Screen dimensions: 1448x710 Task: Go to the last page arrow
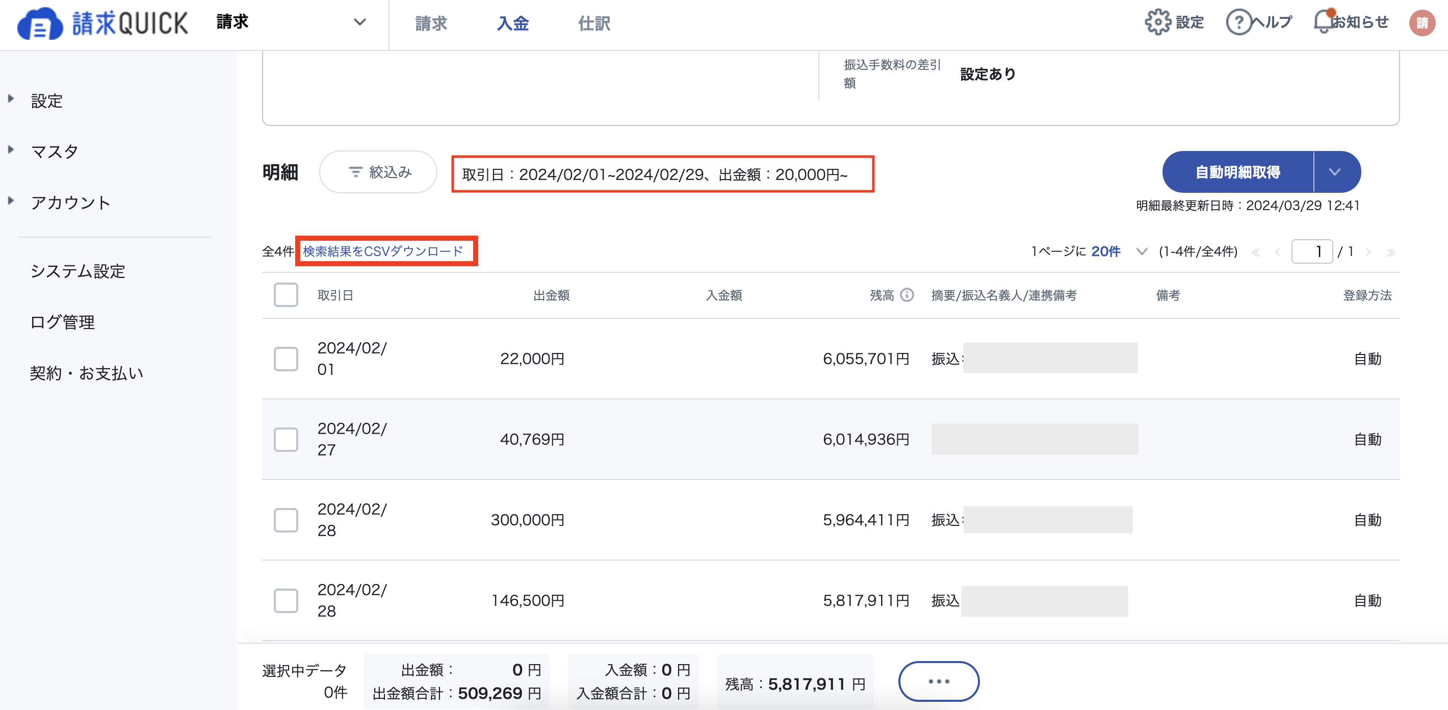[1391, 252]
